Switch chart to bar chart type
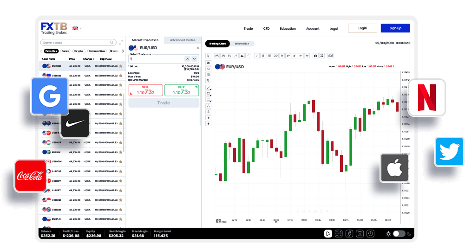Viewport: 465px width, 243px height. click(217, 56)
